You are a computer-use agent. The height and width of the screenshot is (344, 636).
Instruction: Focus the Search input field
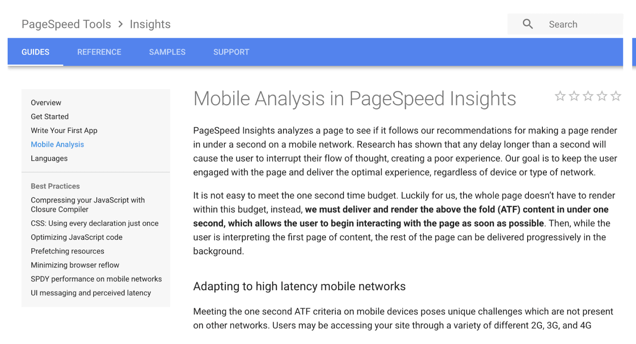click(x=565, y=24)
